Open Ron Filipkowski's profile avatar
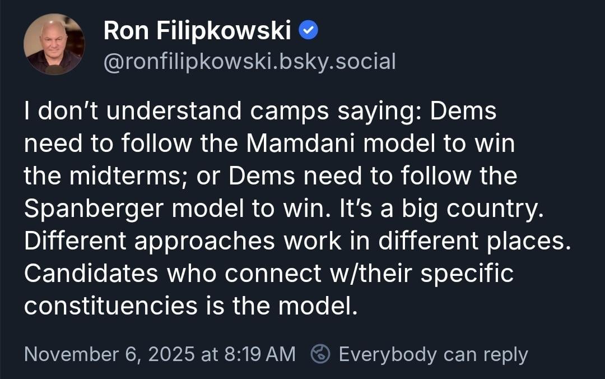 click(54, 44)
